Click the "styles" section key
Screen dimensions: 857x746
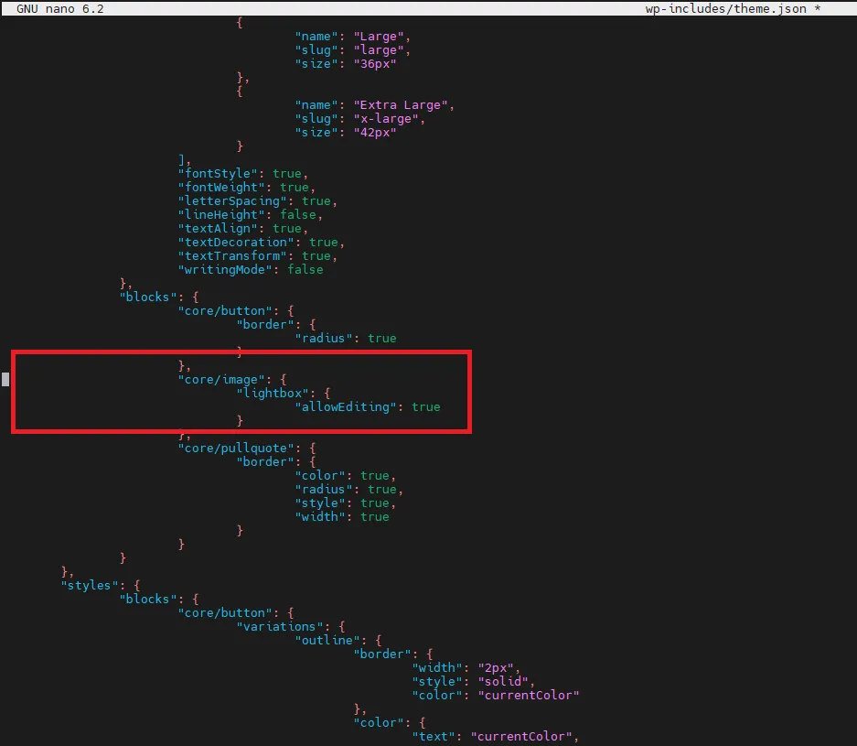coord(89,585)
